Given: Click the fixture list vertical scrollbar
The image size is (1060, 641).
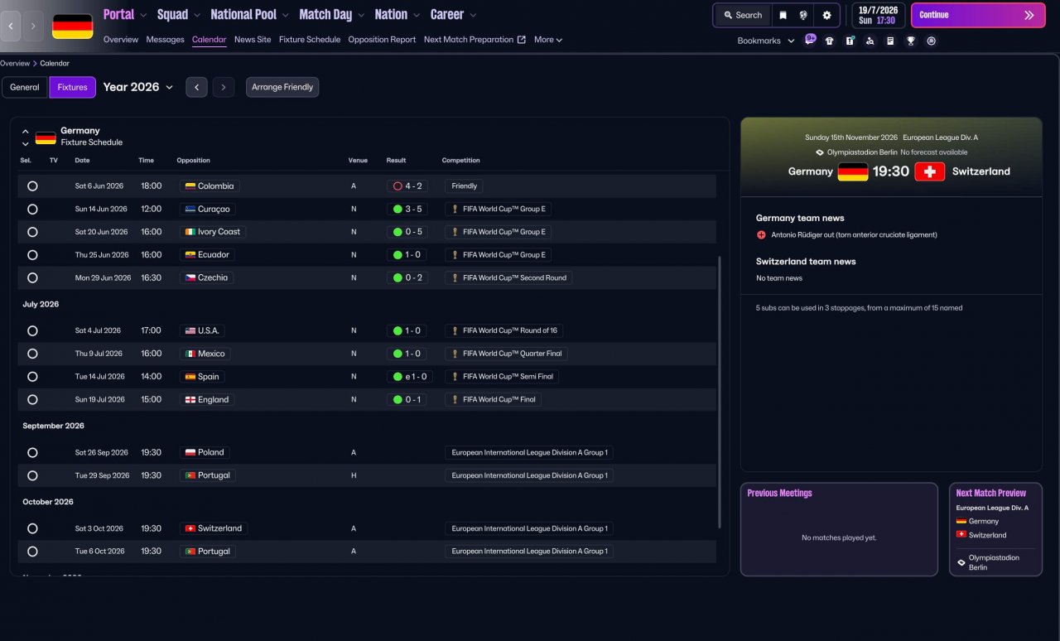Looking at the screenshot, I should 720,391.
